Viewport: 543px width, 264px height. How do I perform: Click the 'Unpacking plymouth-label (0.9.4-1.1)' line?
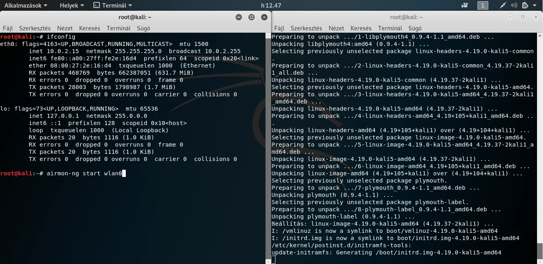coord(343,216)
